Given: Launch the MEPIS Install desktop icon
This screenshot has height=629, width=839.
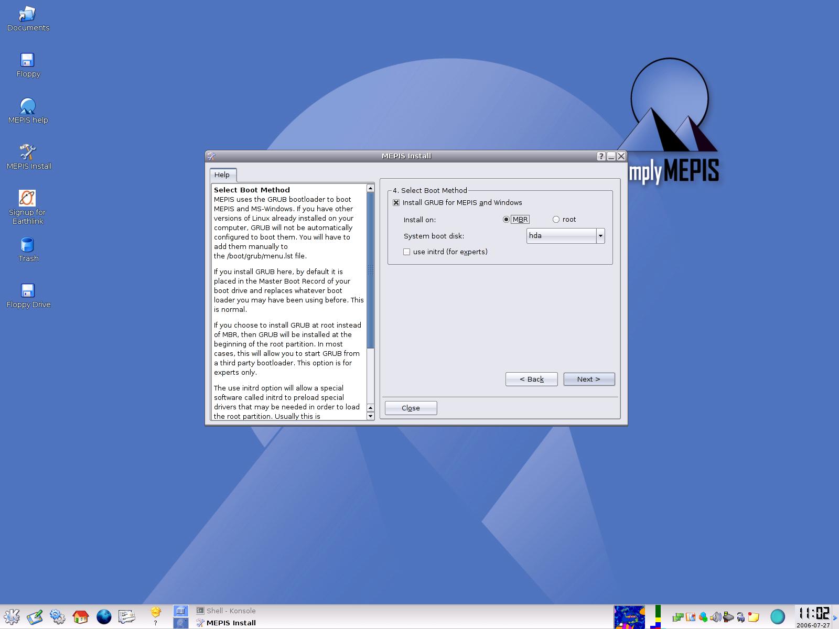Looking at the screenshot, I should point(28,158).
